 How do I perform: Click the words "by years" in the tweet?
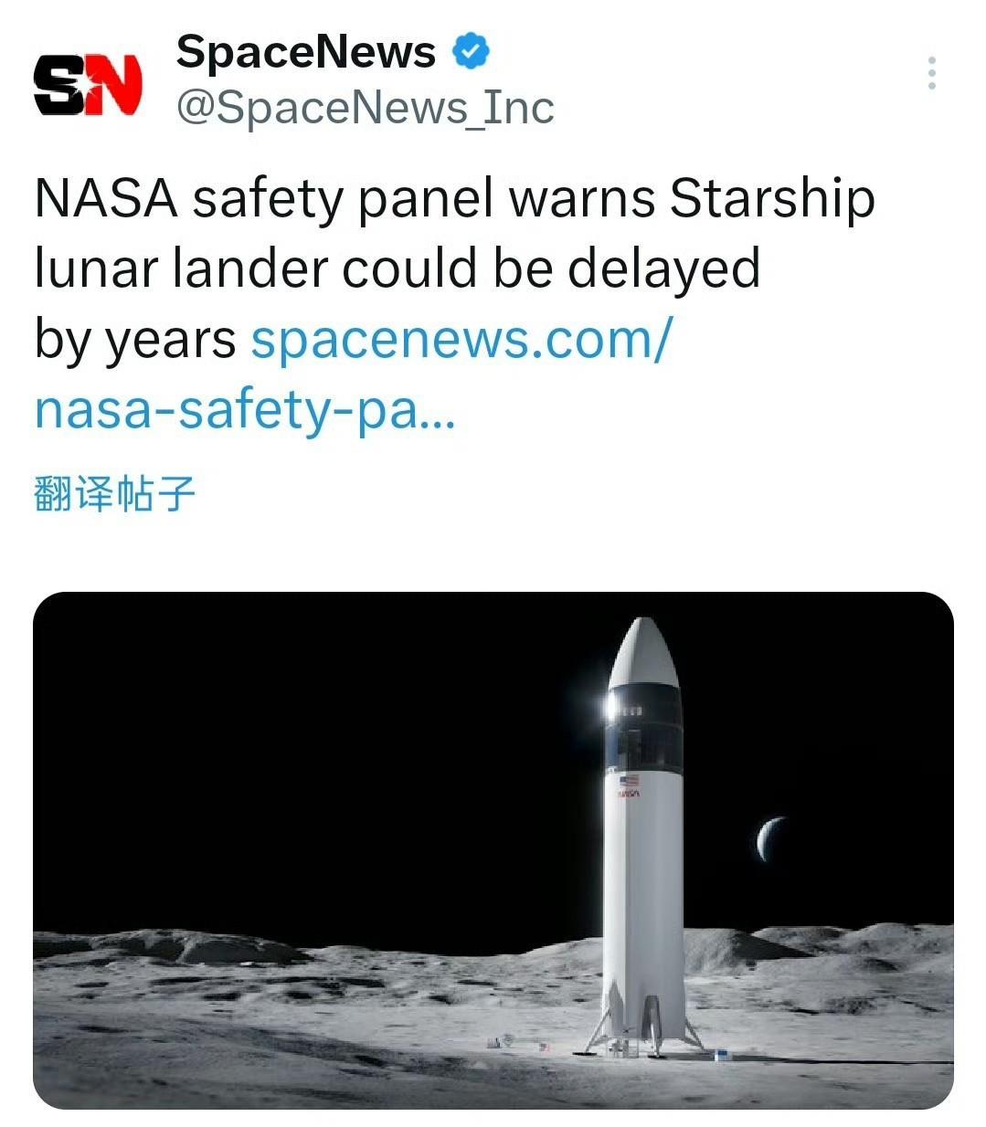(135, 340)
